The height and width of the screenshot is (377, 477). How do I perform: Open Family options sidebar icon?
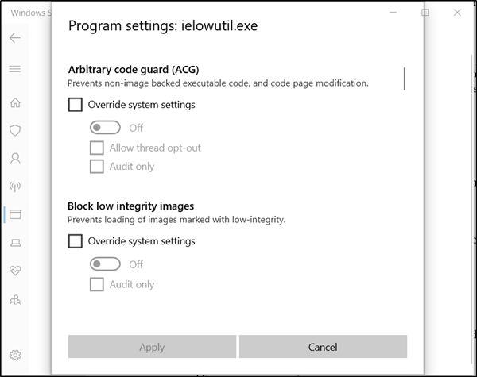[x=15, y=299]
